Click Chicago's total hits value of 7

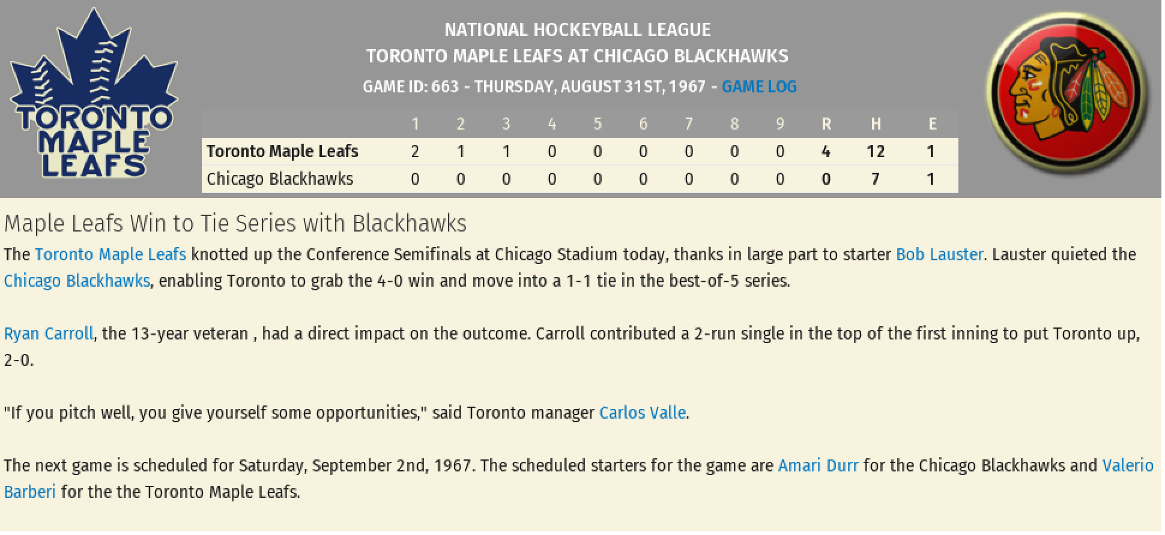[875, 179]
